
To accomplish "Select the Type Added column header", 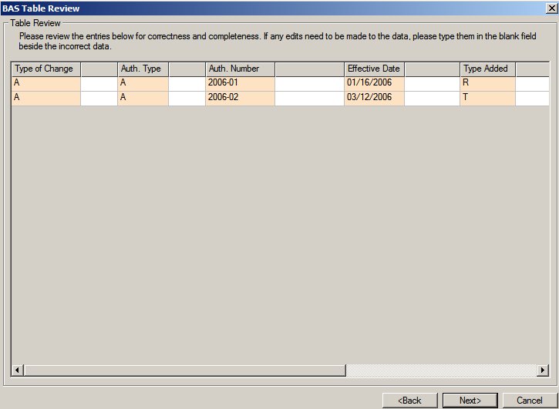I will pos(487,69).
